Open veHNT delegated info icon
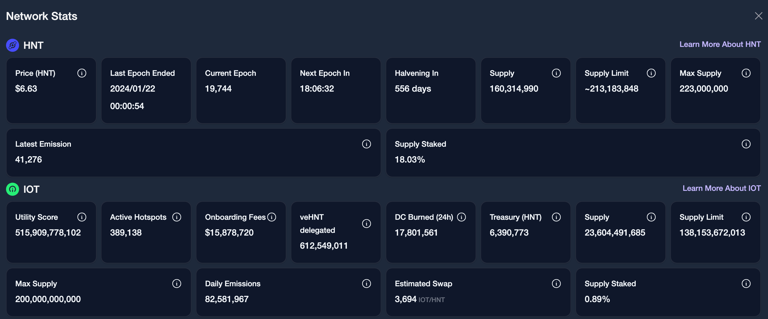 tap(366, 224)
